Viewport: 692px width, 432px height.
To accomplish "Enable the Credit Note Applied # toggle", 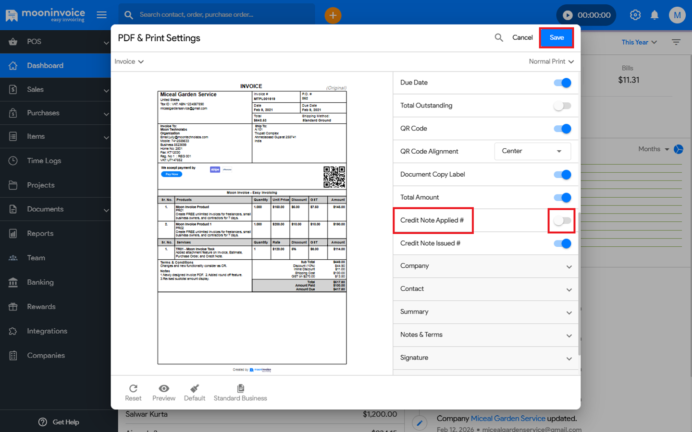I will (562, 221).
